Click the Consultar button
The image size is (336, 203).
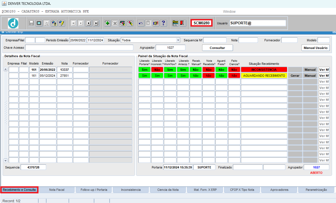[217, 48]
